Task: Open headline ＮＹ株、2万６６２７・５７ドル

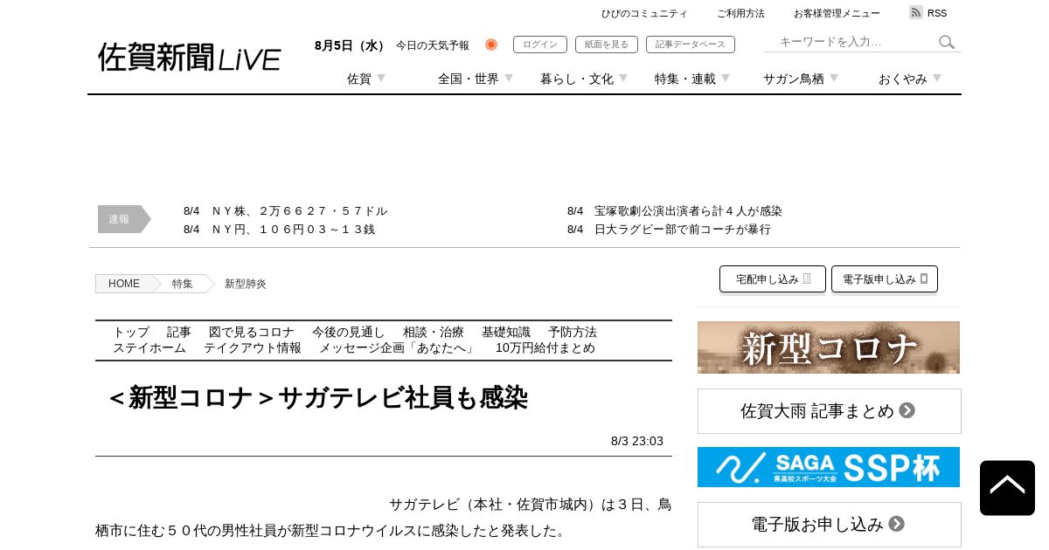Action: (x=300, y=211)
